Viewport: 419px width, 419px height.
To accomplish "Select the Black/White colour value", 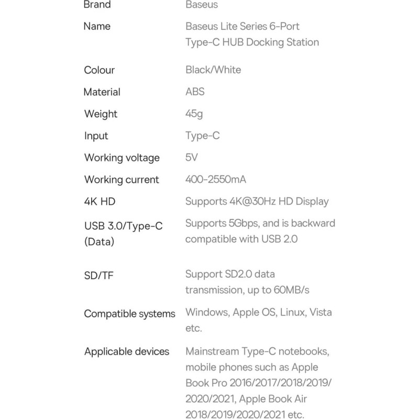I will point(213,70).
